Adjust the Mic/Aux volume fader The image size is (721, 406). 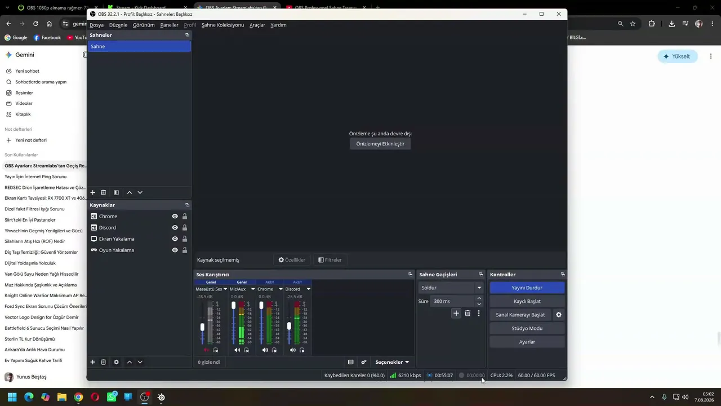(x=233, y=306)
